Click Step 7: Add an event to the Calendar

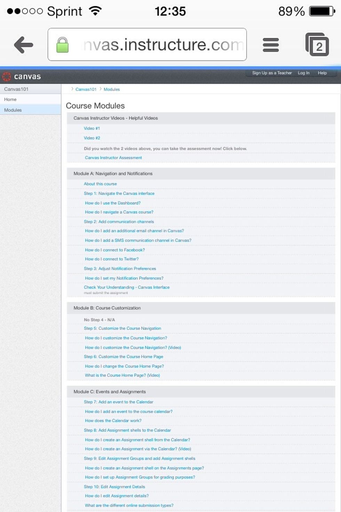click(118, 402)
